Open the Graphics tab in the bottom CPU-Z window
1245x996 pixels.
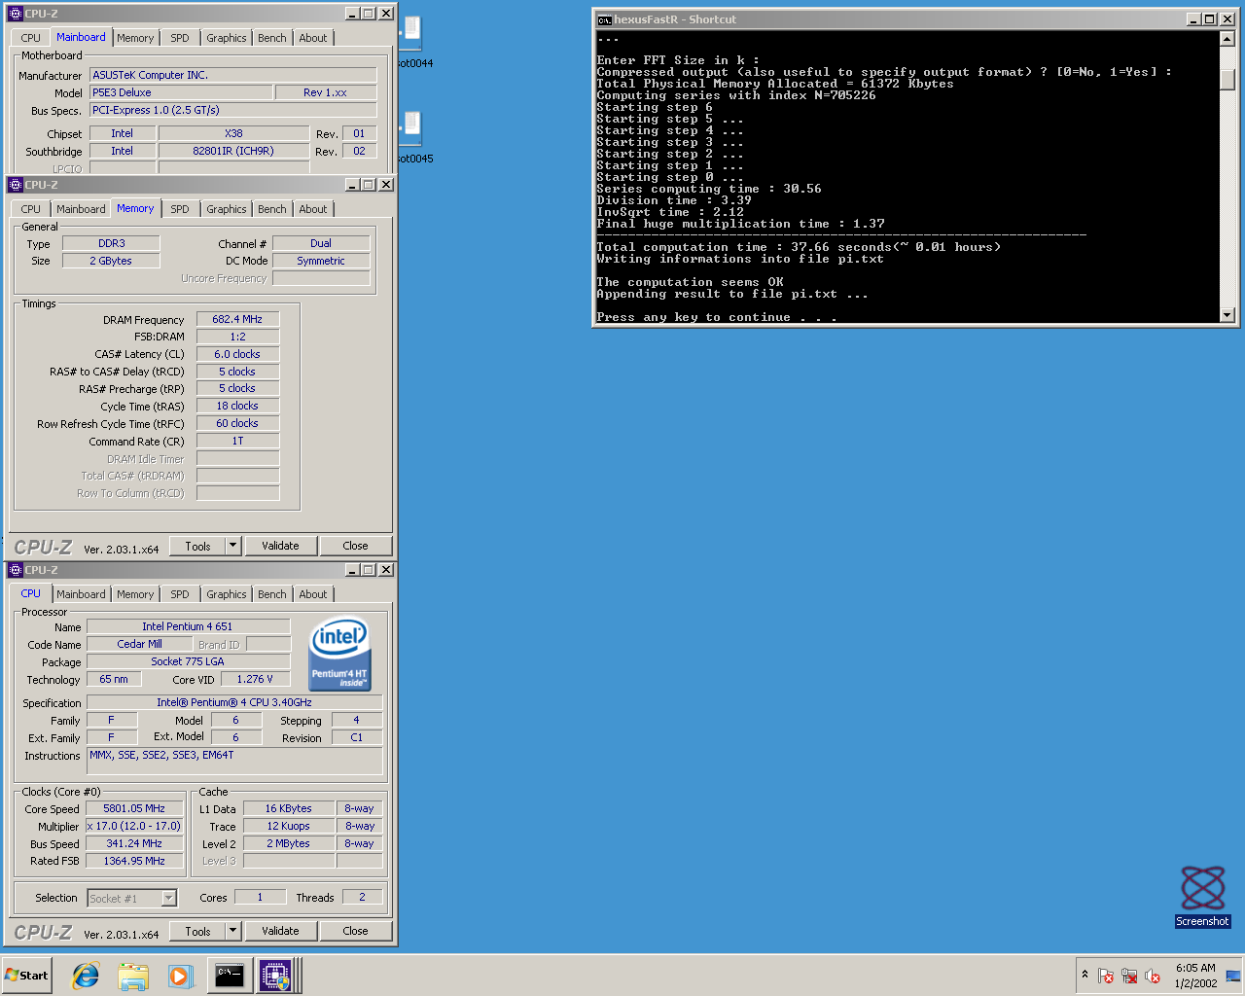point(227,594)
